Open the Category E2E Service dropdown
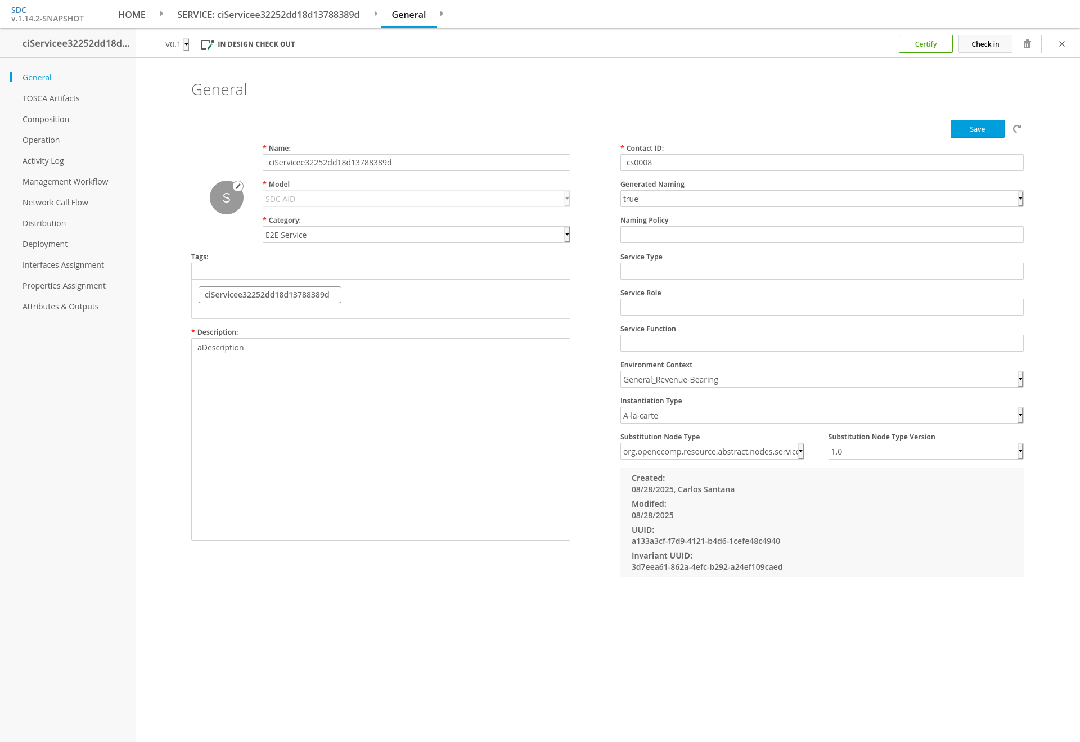The height and width of the screenshot is (742, 1080). [416, 235]
